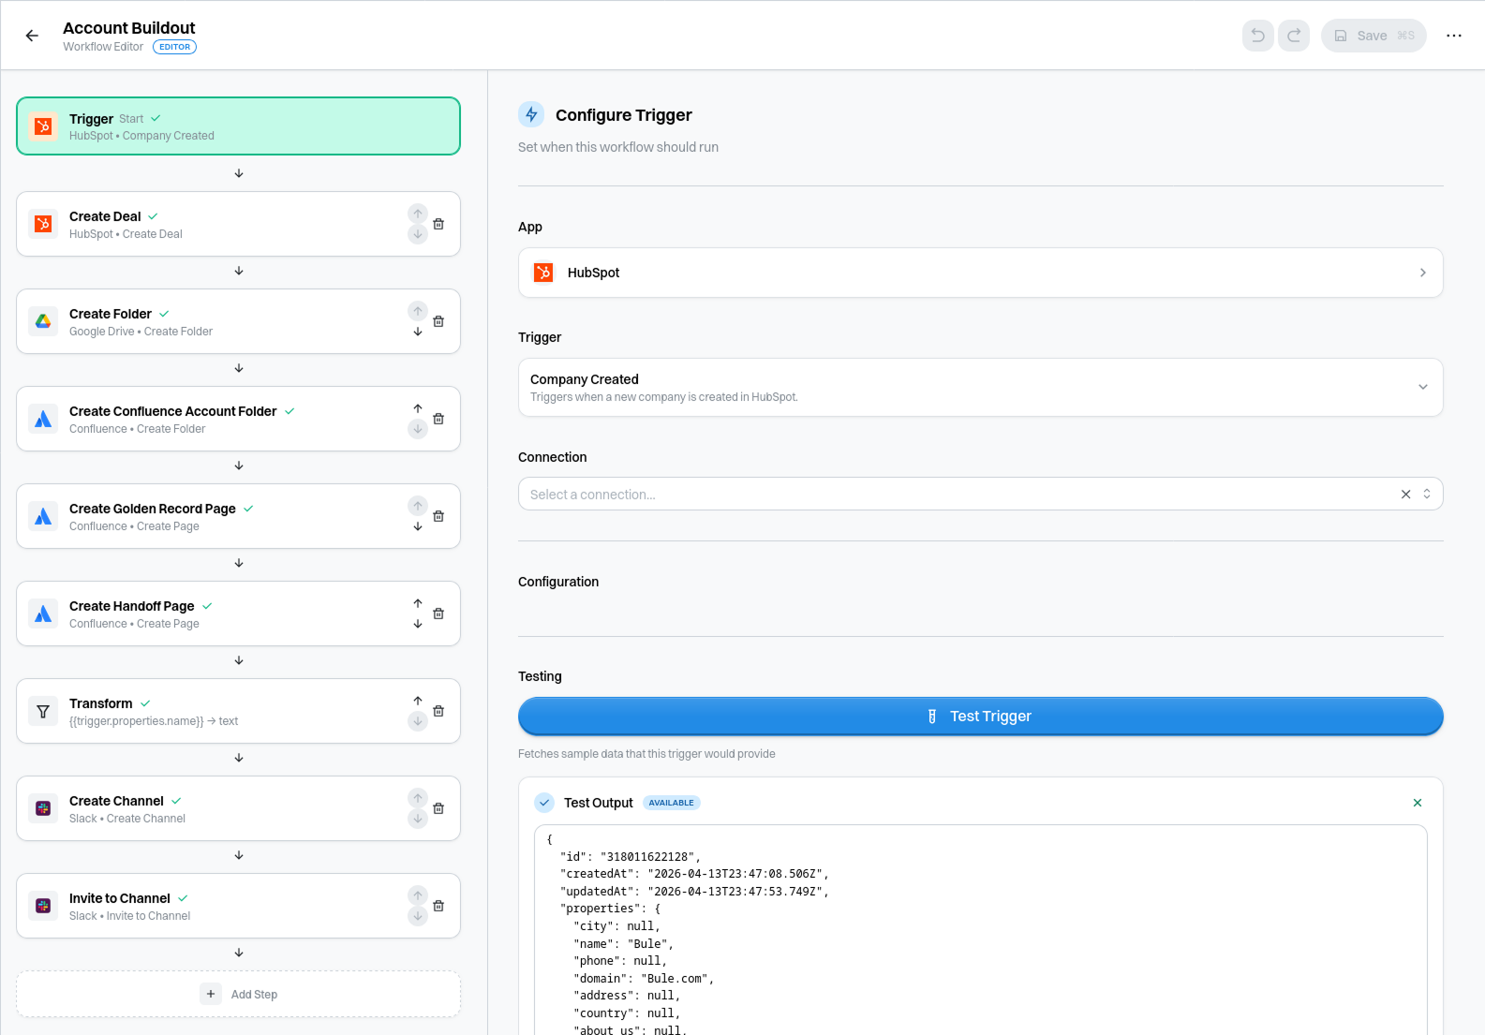Move the Create Deal step down
Screen dimensions: 1485x1035
418,234
